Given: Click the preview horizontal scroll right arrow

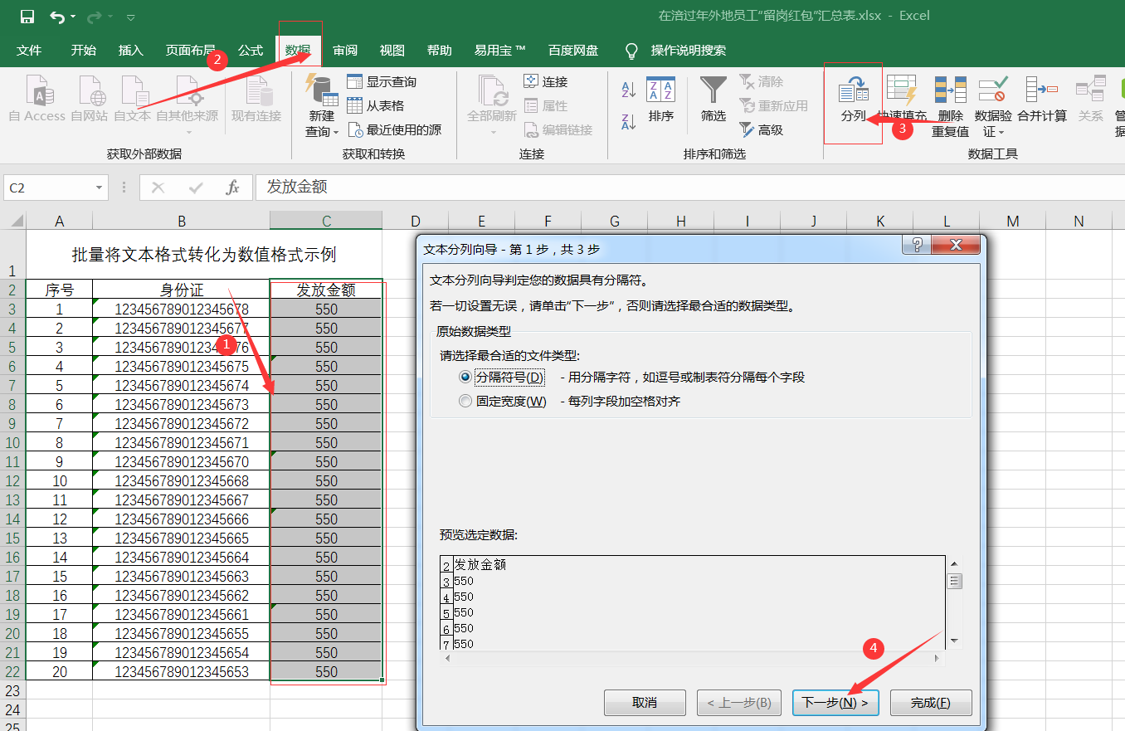Looking at the screenshot, I should point(938,658).
